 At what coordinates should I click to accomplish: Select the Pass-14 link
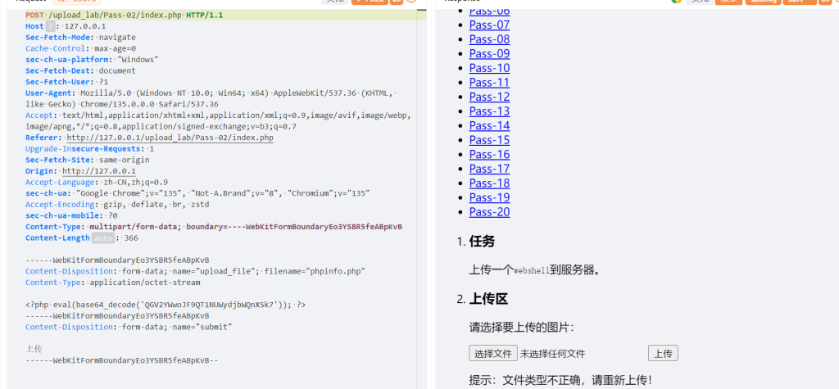[x=490, y=126]
